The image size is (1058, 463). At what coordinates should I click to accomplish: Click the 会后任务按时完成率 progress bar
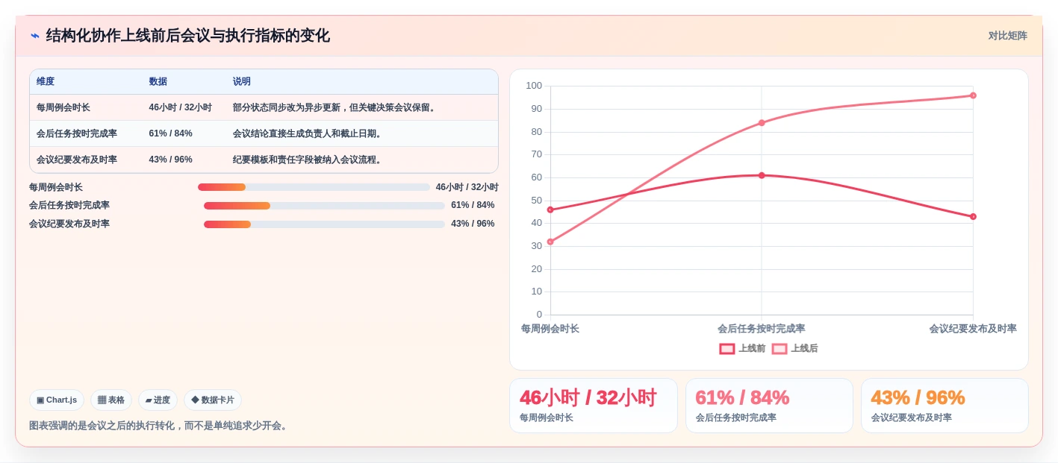pos(324,205)
